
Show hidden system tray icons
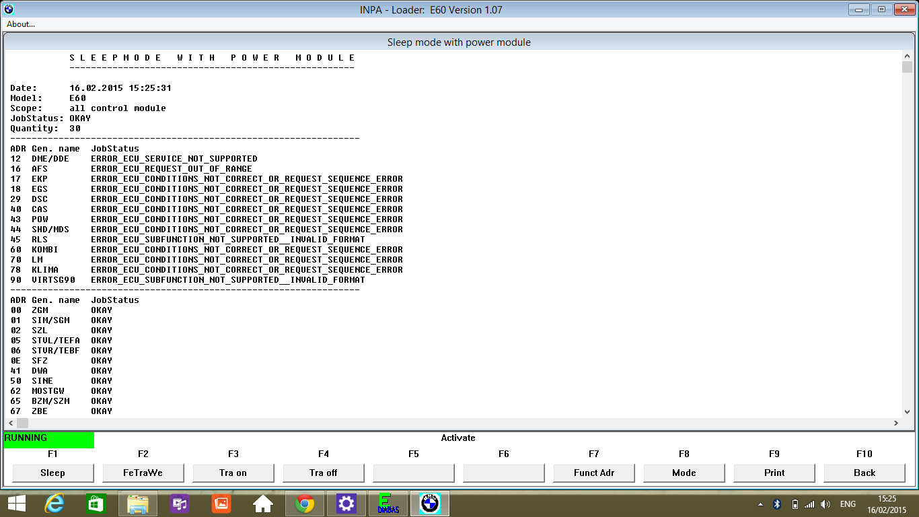click(x=760, y=504)
